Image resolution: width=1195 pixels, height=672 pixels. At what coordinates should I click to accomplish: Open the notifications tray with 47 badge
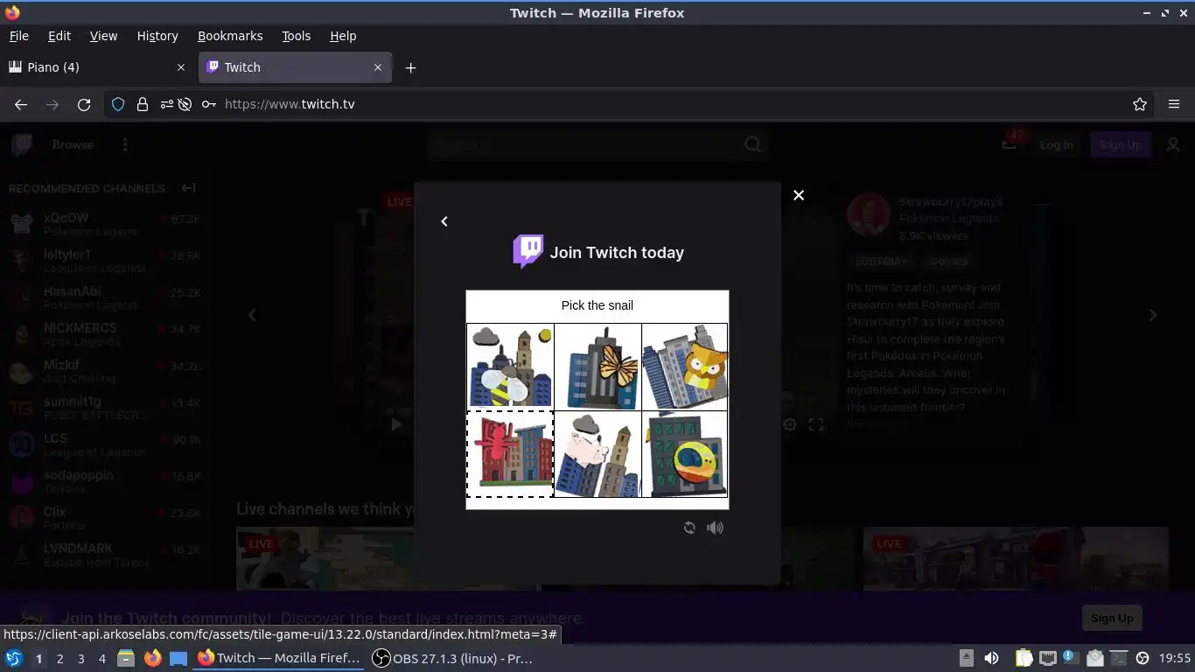(1010, 143)
